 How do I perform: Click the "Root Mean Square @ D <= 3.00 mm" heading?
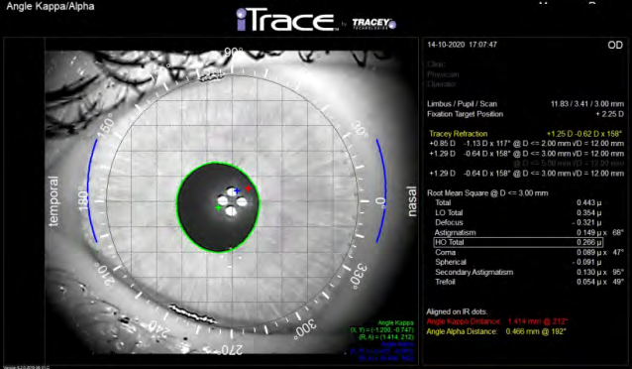(x=487, y=193)
